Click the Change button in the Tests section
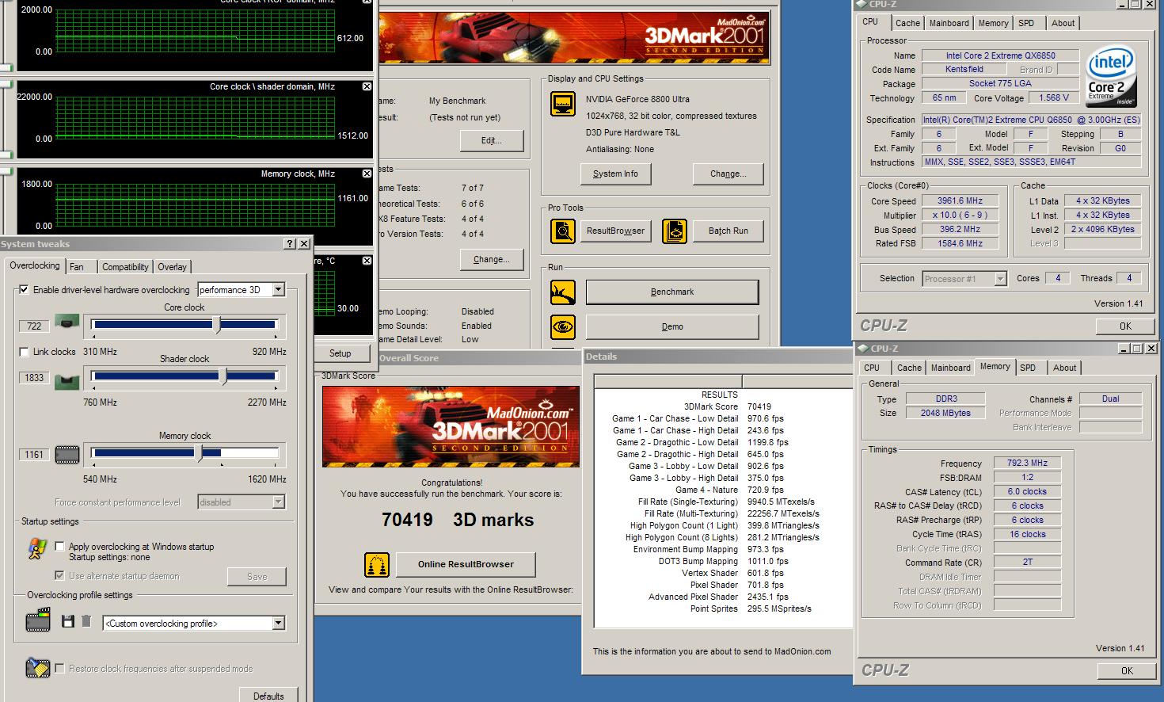This screenshot has height=702, width=1164. tap(492, 259)
